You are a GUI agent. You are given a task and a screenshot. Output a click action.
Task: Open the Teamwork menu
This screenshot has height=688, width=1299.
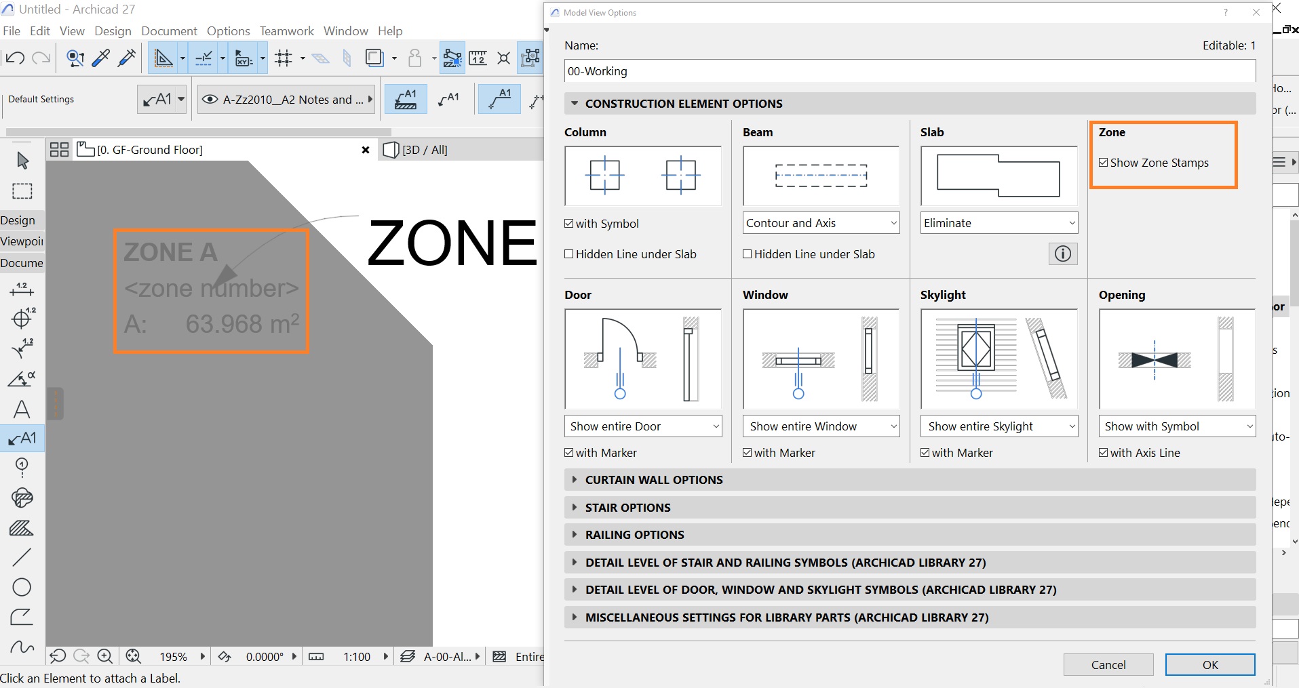tap(286, 31)
